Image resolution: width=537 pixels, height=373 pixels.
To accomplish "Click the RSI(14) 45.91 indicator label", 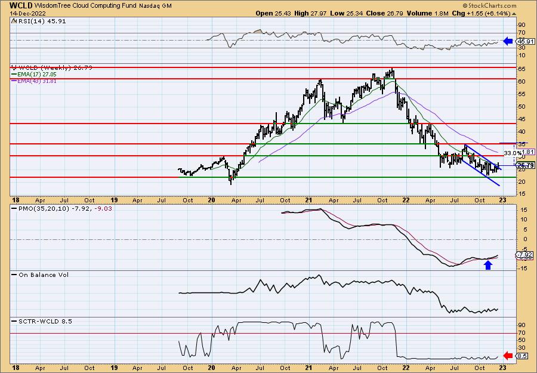I will [x=42, y=21].
